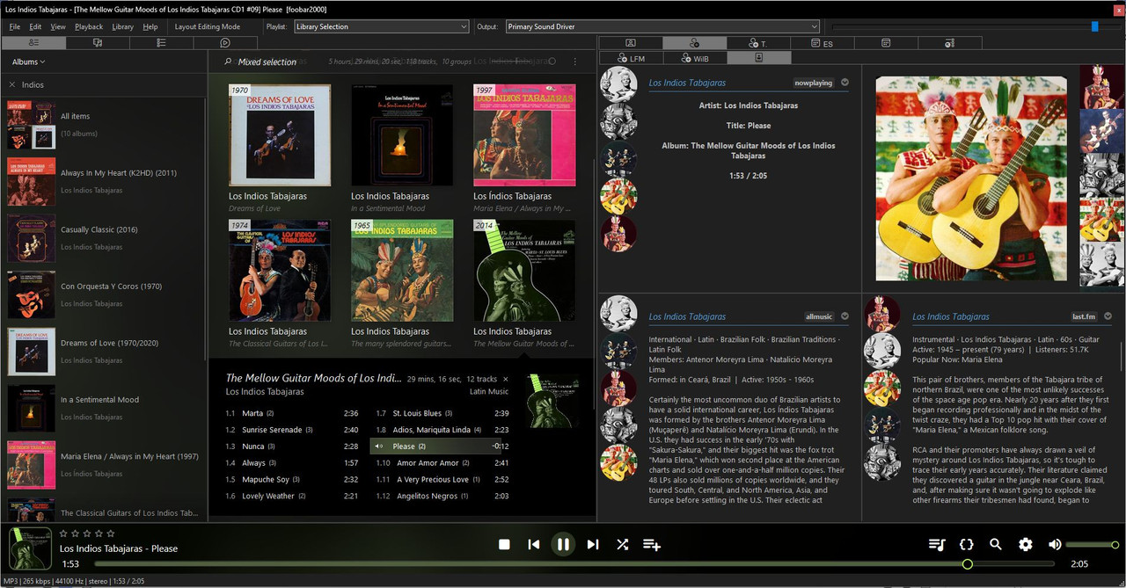Toggle shuffle playback mode
1126x588 pixels.
tap(623, 544)
